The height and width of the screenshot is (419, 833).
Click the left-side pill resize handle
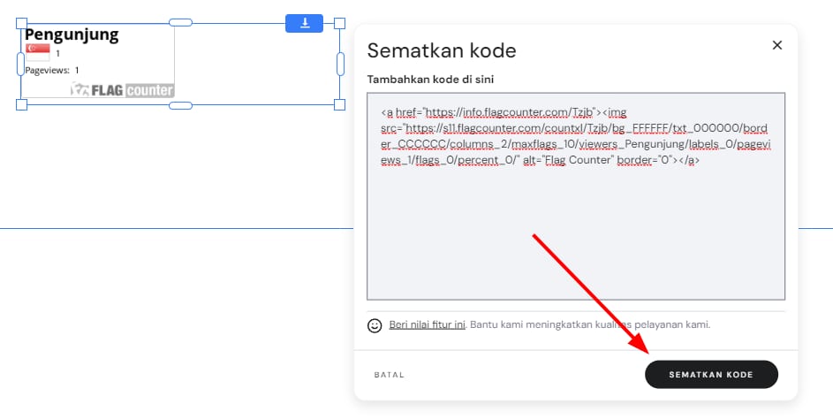(21, 64)
